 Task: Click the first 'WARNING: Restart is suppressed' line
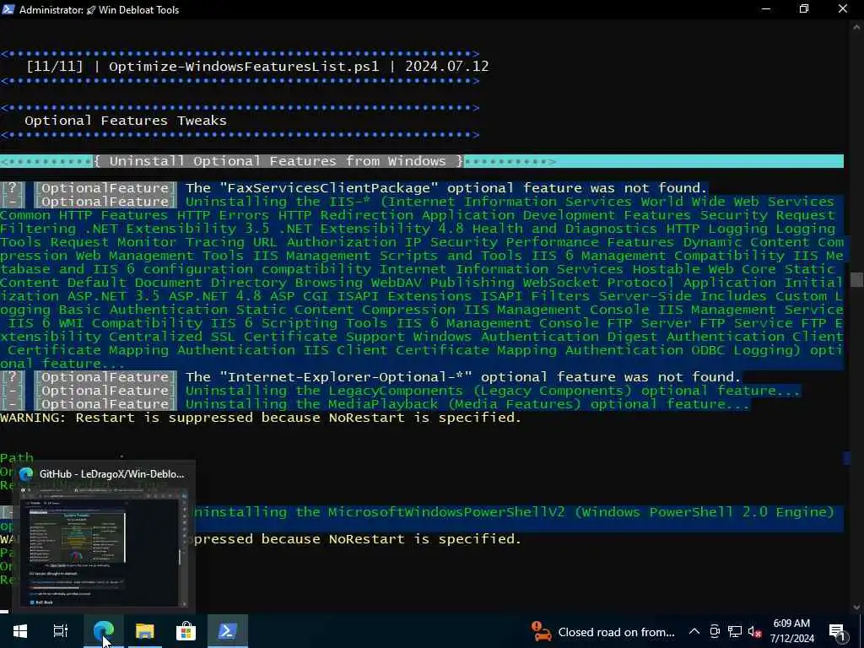click(261, 418)
